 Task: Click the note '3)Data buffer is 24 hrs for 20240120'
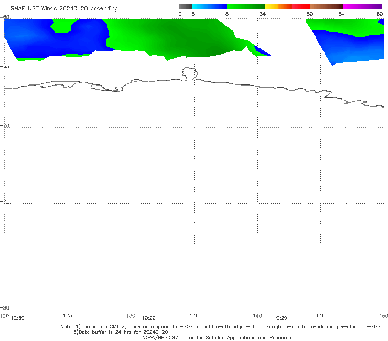pos(121,332)
